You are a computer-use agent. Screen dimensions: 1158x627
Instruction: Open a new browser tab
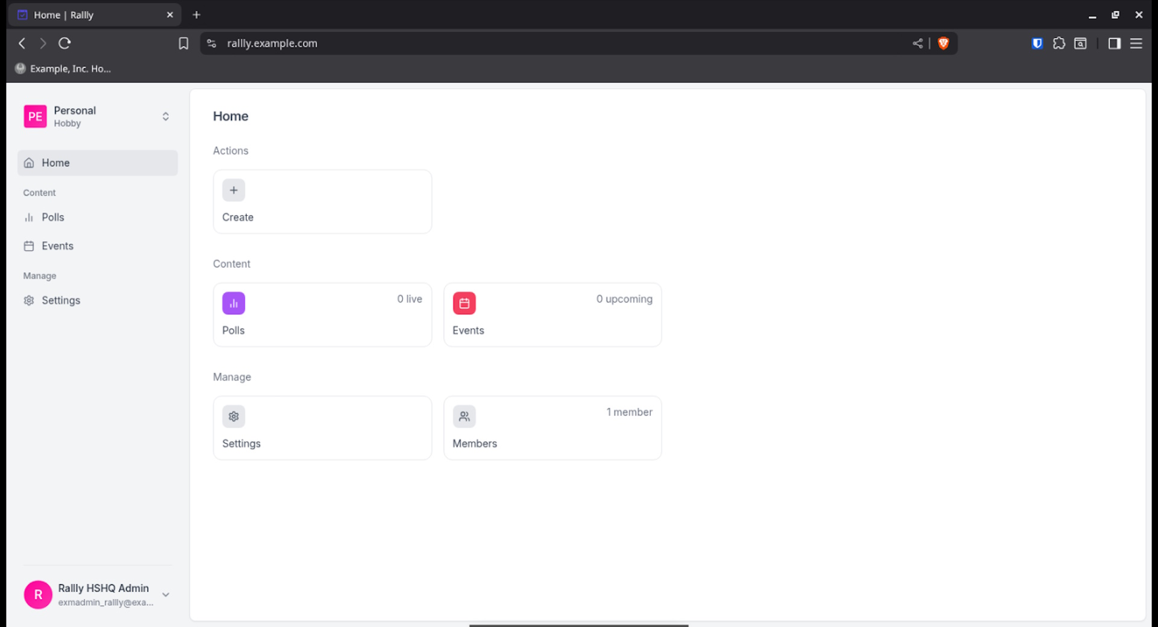pos(196,15)
